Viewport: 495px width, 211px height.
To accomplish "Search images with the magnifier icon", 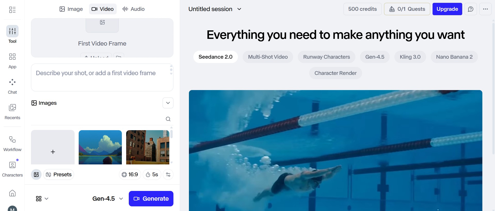I will [x=168, y=119].
